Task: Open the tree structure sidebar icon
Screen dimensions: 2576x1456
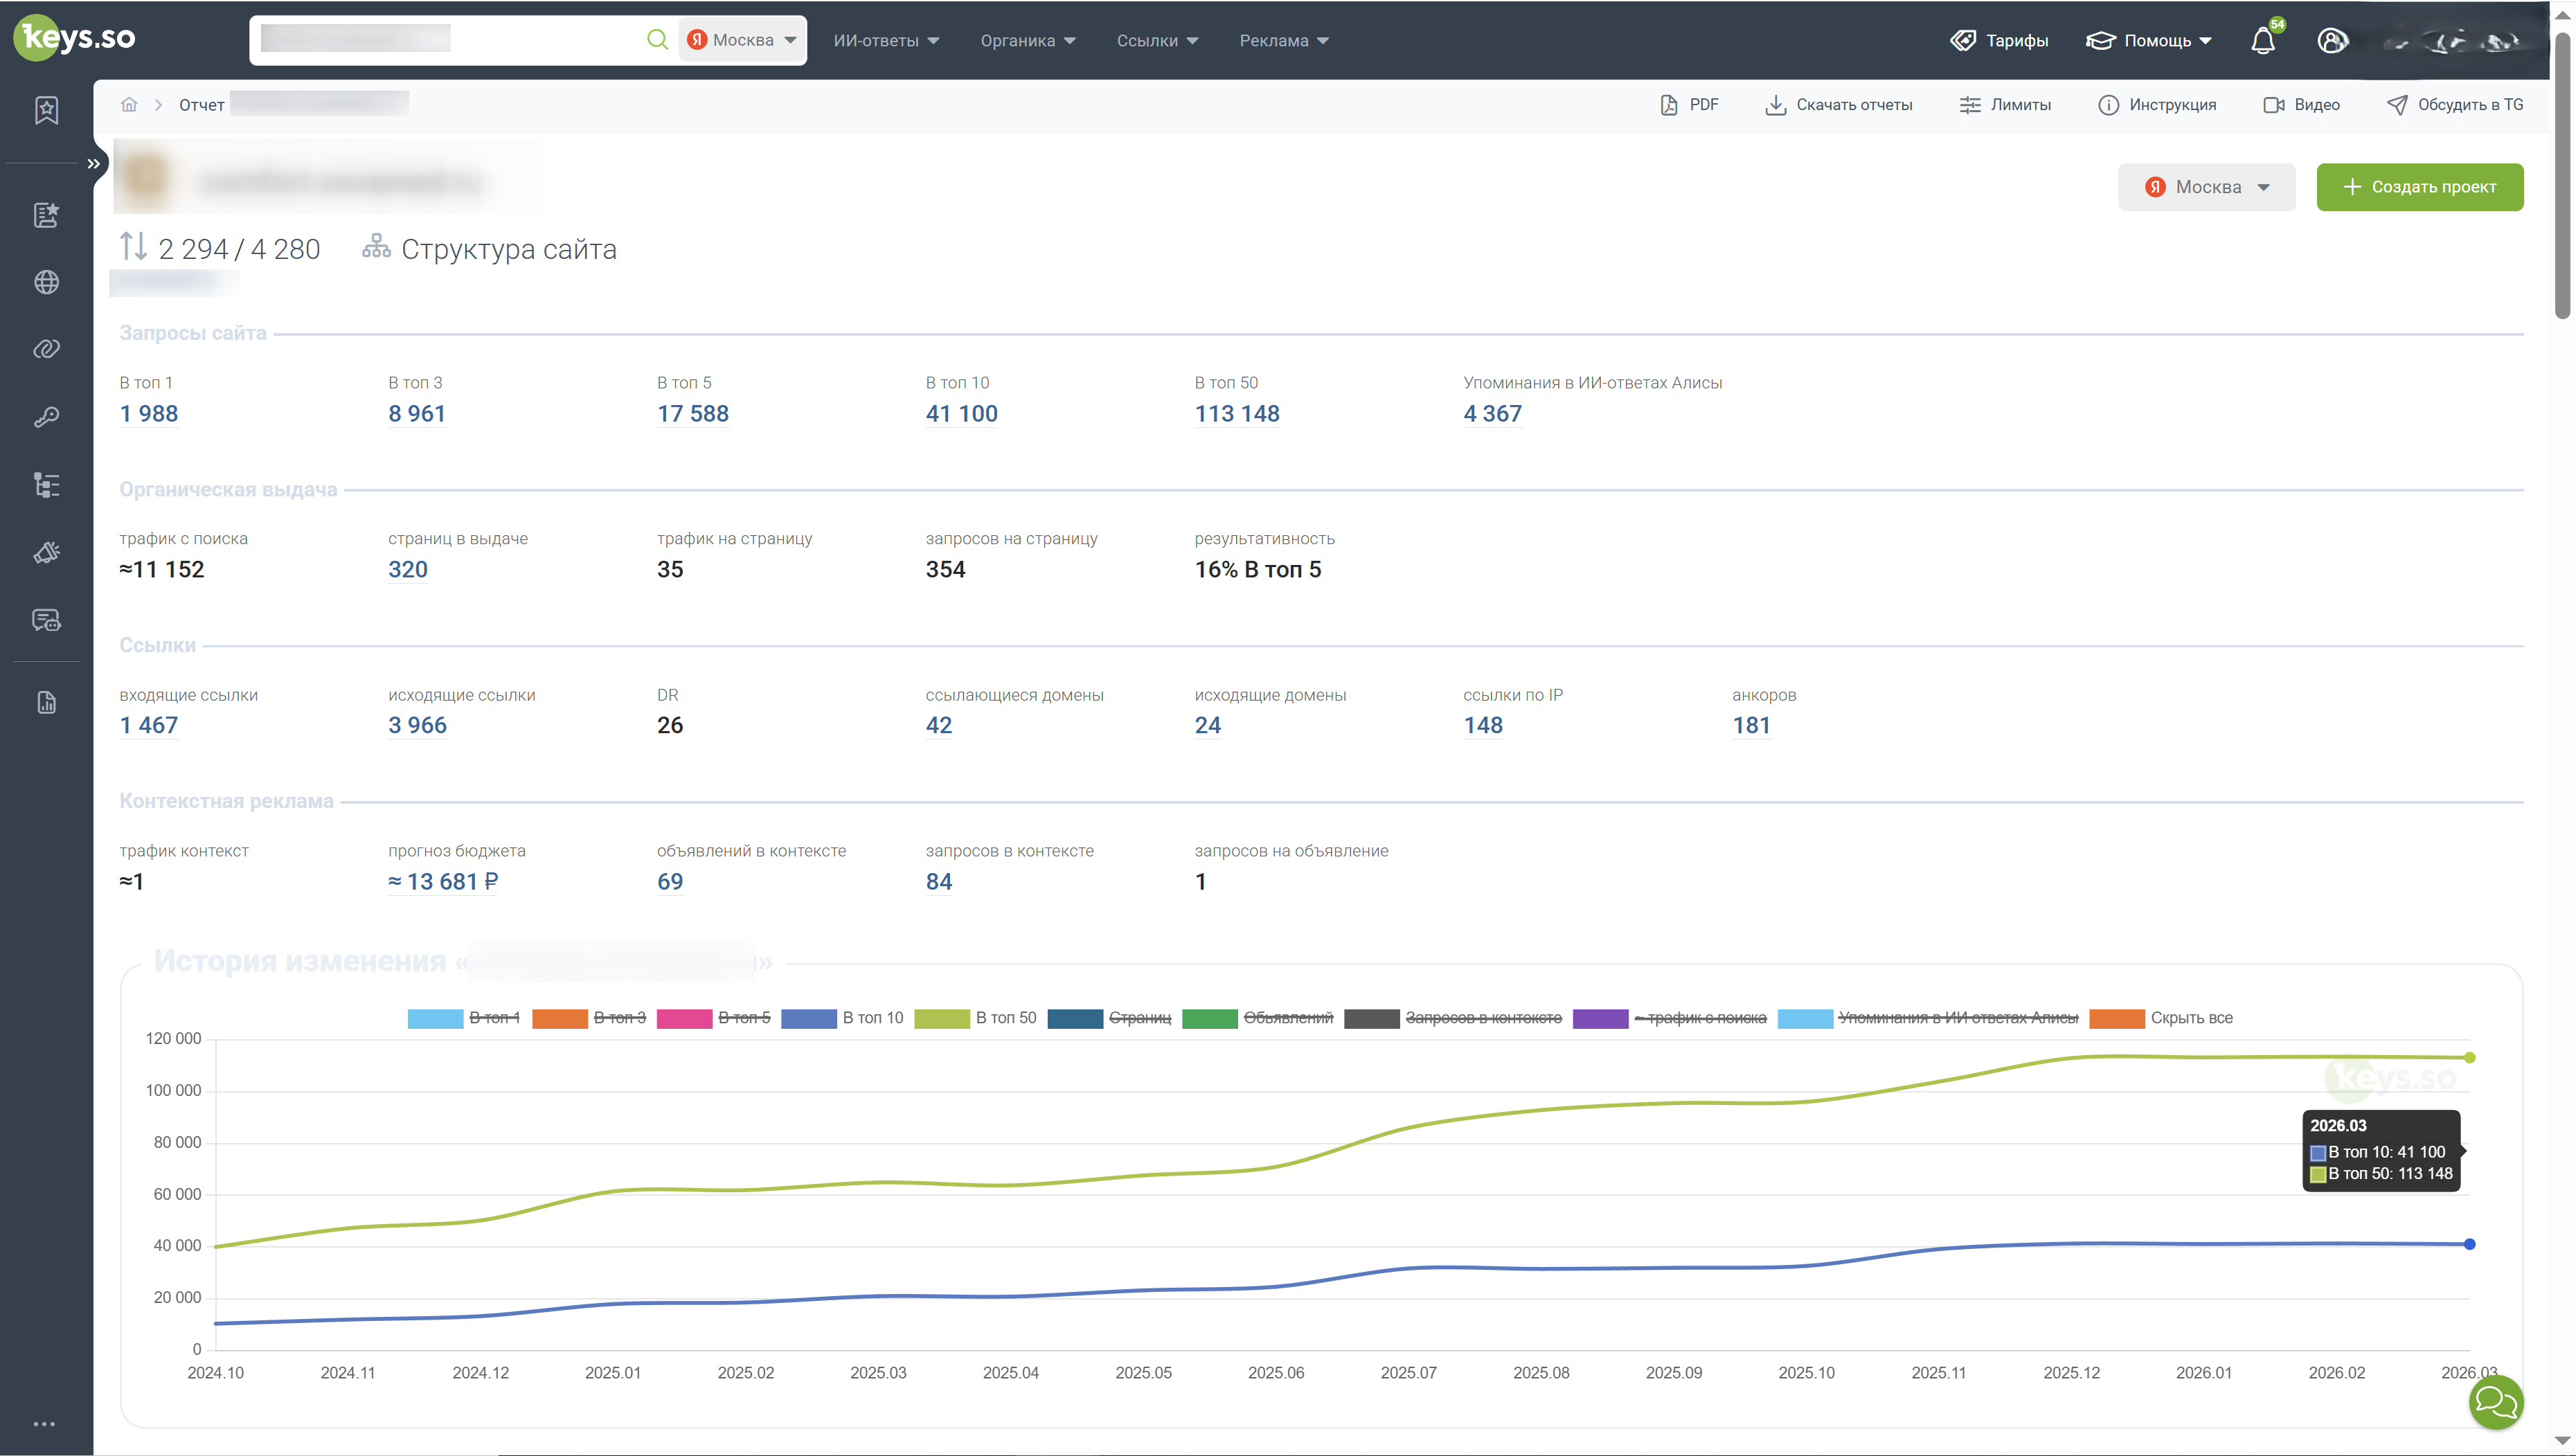Action: point(46,485)
